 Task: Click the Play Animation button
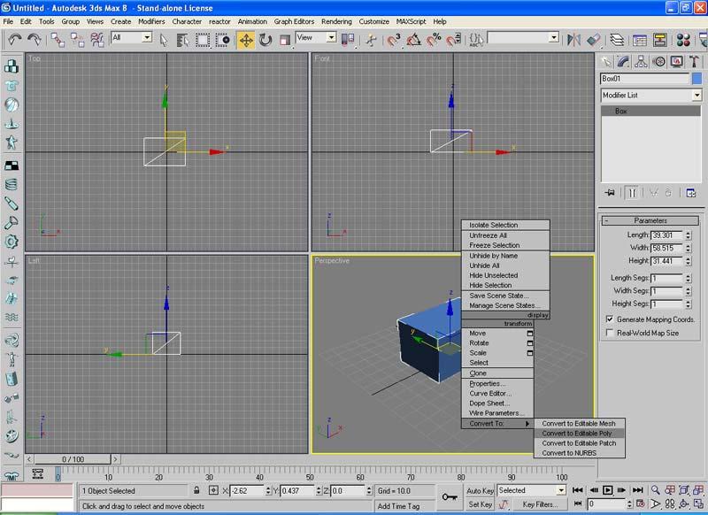click(608, 490)
